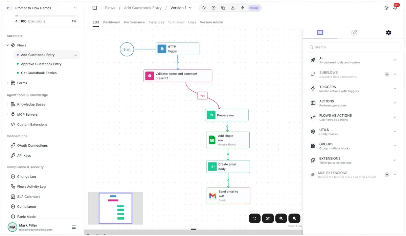Expand the ACTIONS category
The height and width of the screenshot is (236, 406).
pos(395,103)
